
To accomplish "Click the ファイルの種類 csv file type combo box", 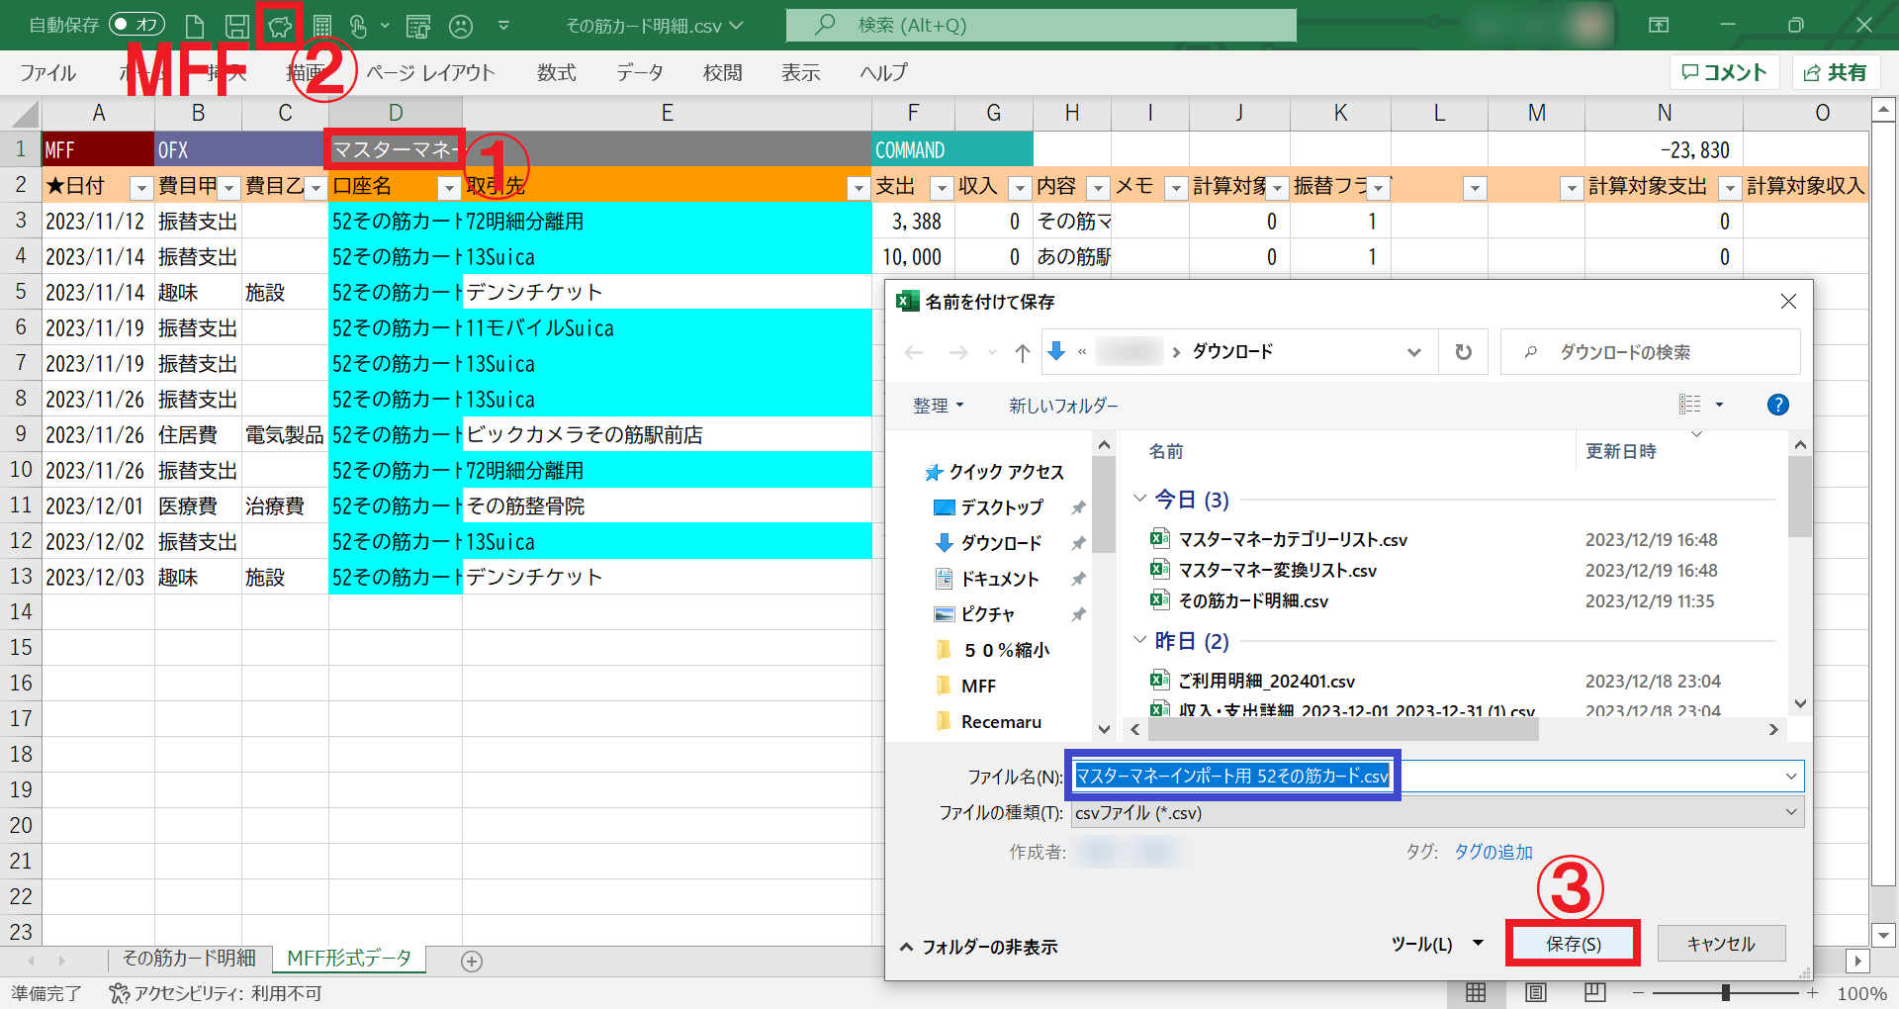I will (1437, 812).
